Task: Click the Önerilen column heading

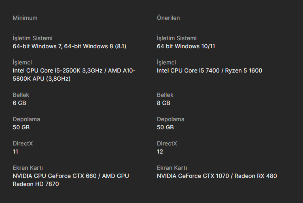Action: coord(168,18)
